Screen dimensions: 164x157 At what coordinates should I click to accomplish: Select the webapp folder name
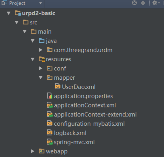tap(57, 152)
